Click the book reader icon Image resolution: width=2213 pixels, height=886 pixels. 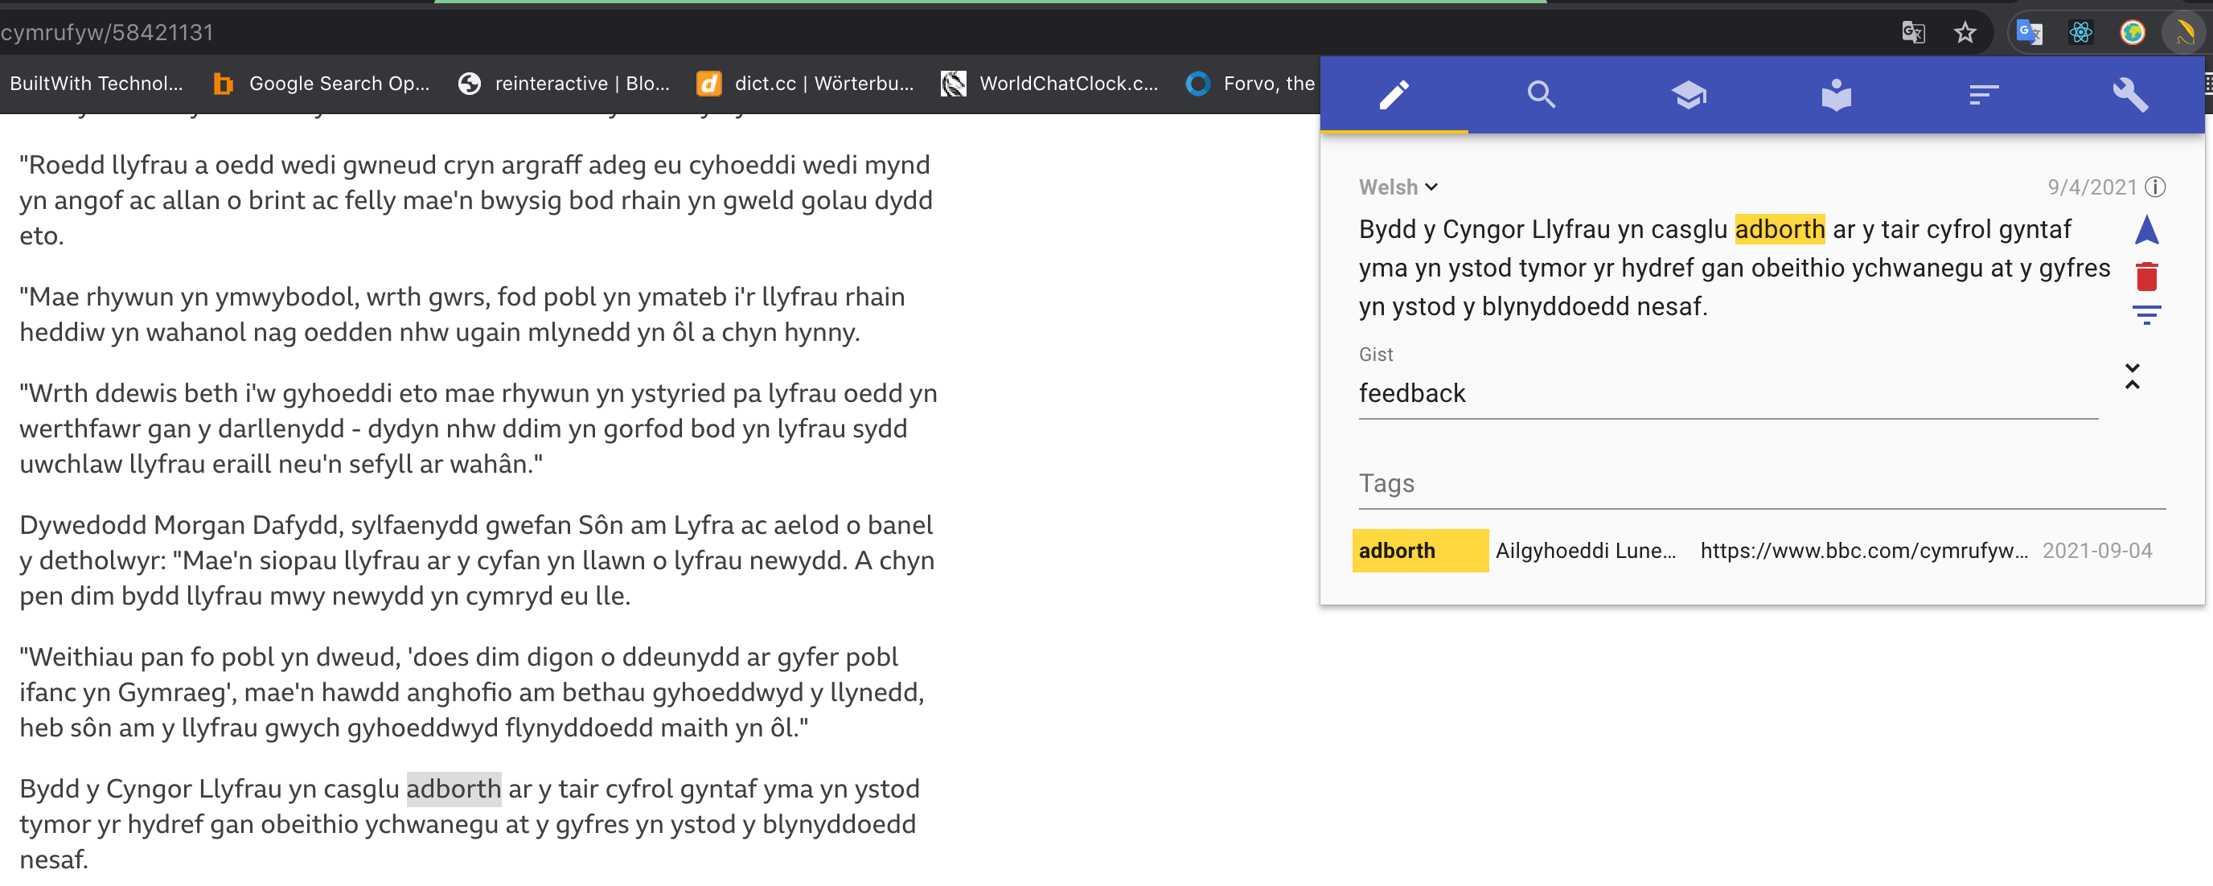(x=1836, y=94)
